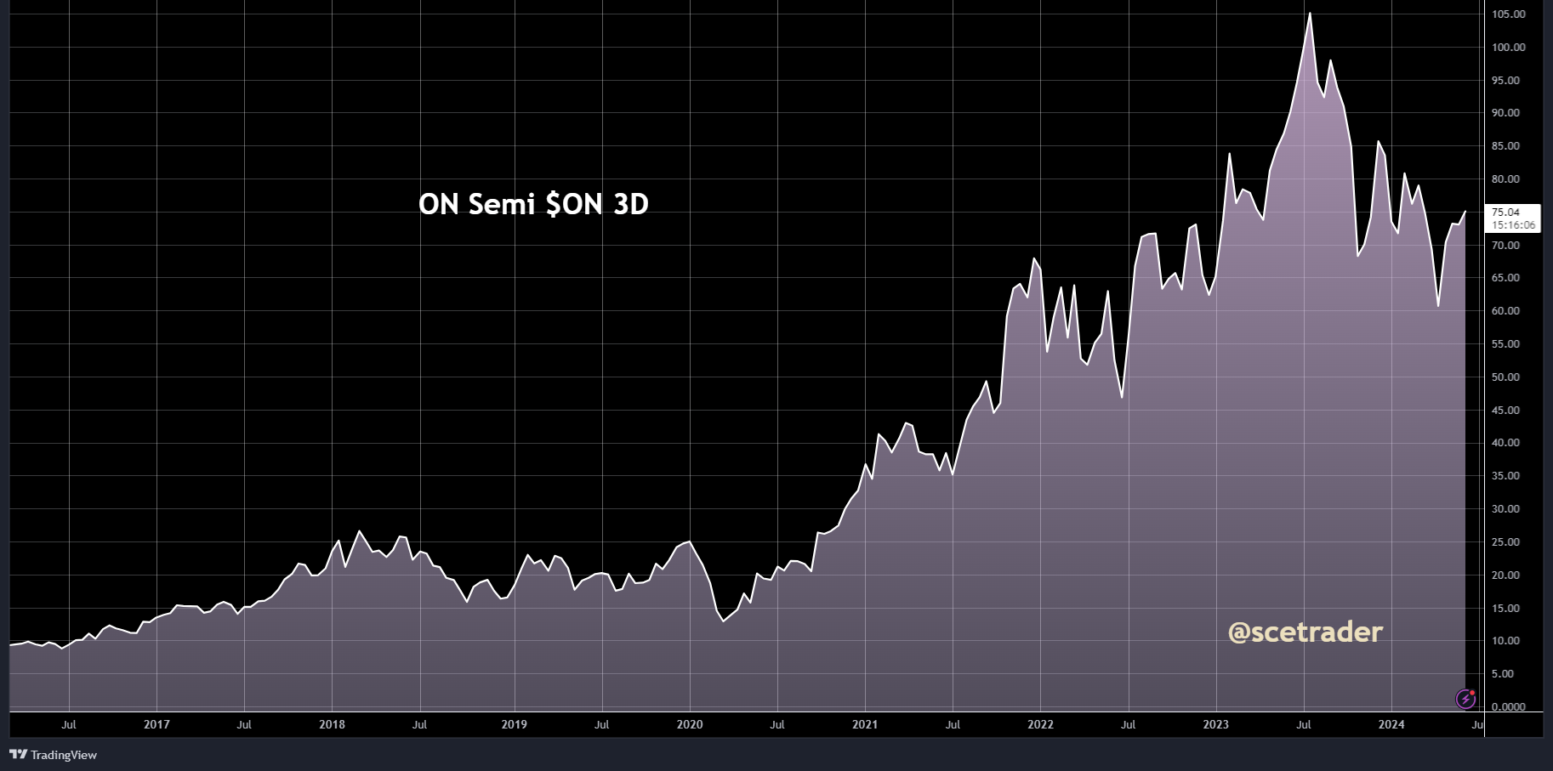The image size is (1553, 771).
Task: Select 2024 on the time axis
Action: click(x=1391, y=725)
